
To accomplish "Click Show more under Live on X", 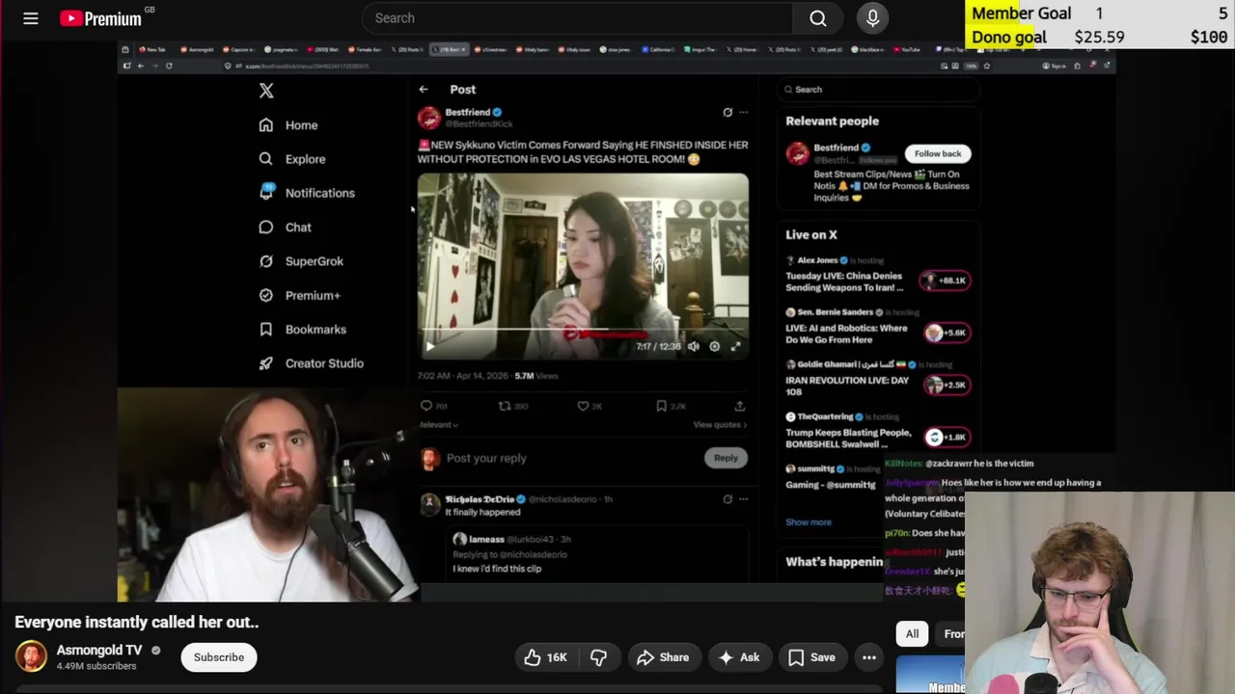I will pos(809,522).
